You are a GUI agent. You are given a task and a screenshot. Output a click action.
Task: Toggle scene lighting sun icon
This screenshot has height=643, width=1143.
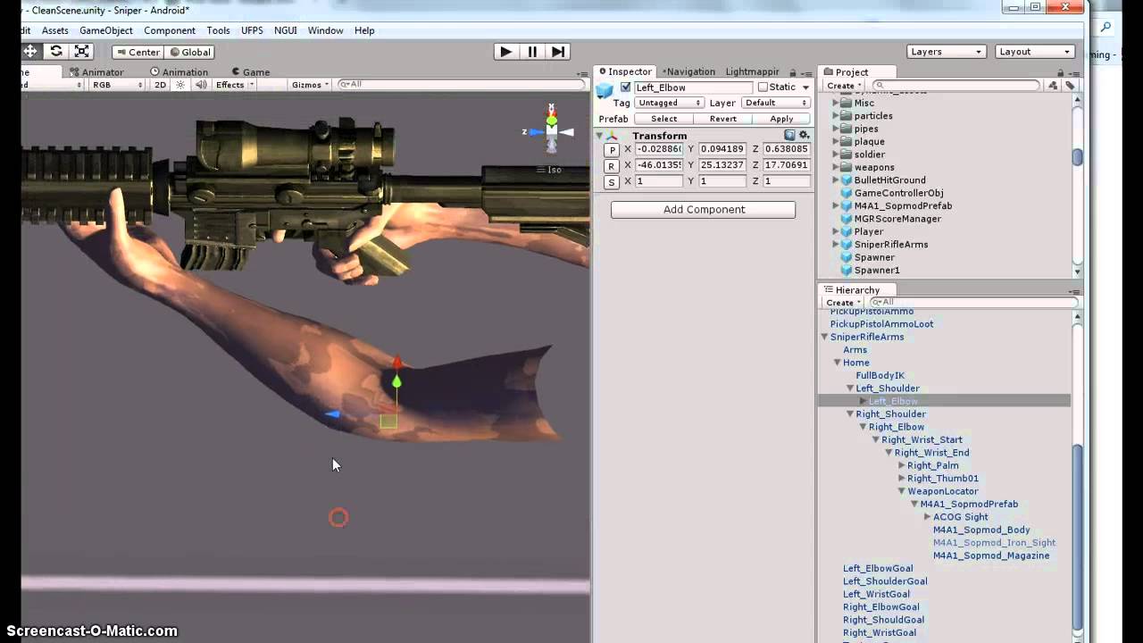pyautogui.click(x=180, y=85)
